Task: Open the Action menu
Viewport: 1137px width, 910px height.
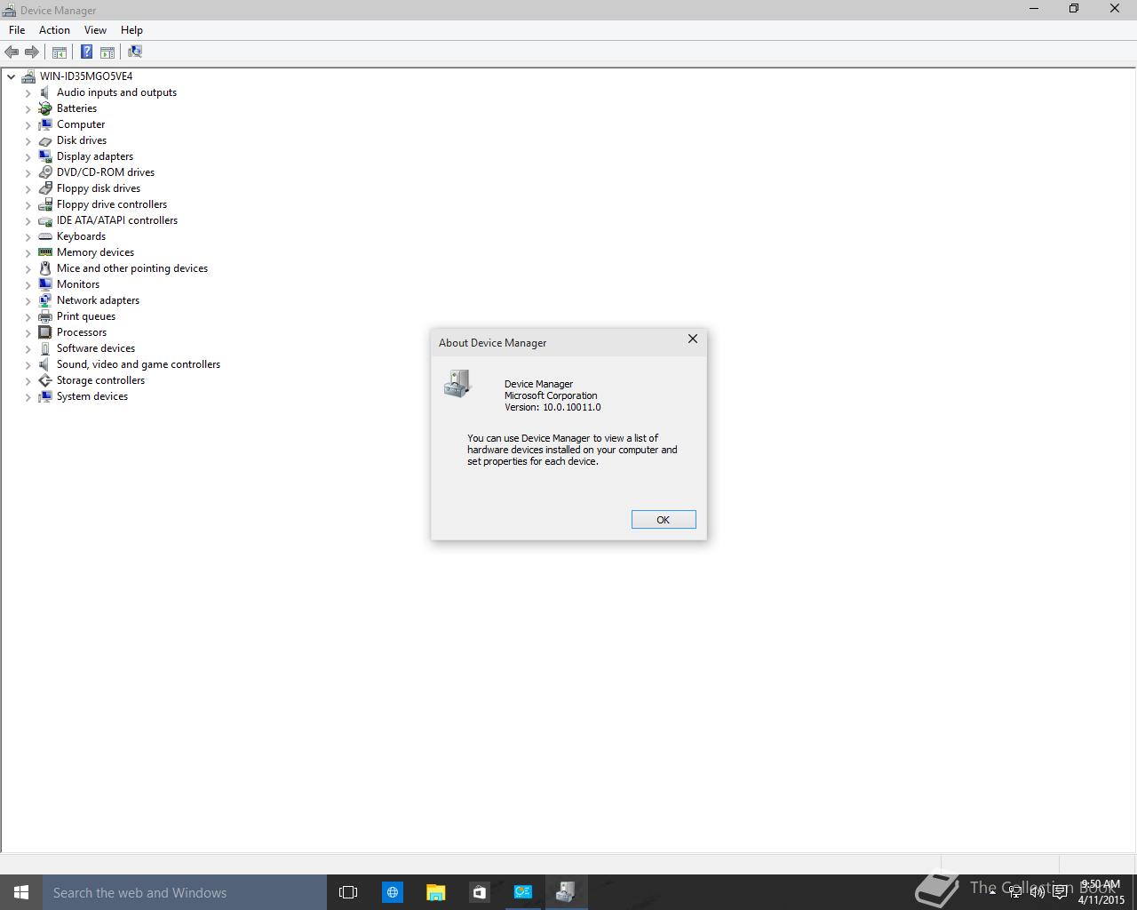Action: (54, 30)
